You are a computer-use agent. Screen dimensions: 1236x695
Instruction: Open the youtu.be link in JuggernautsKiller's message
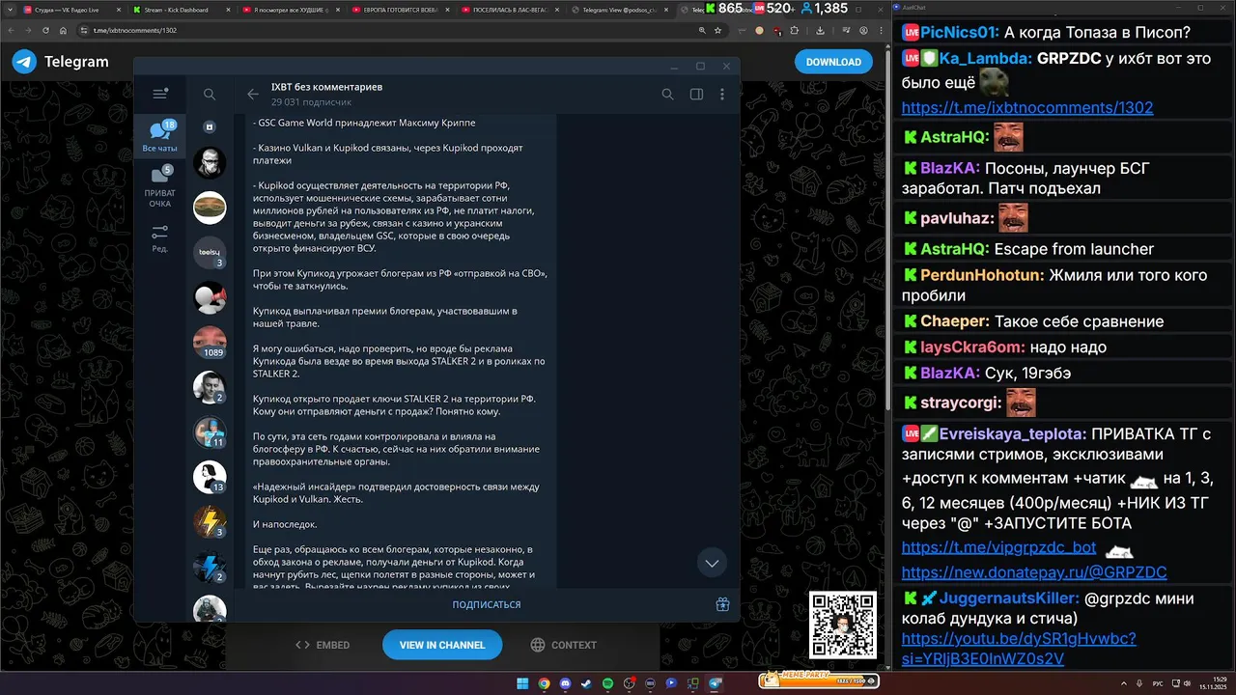tap(1019, 649)
